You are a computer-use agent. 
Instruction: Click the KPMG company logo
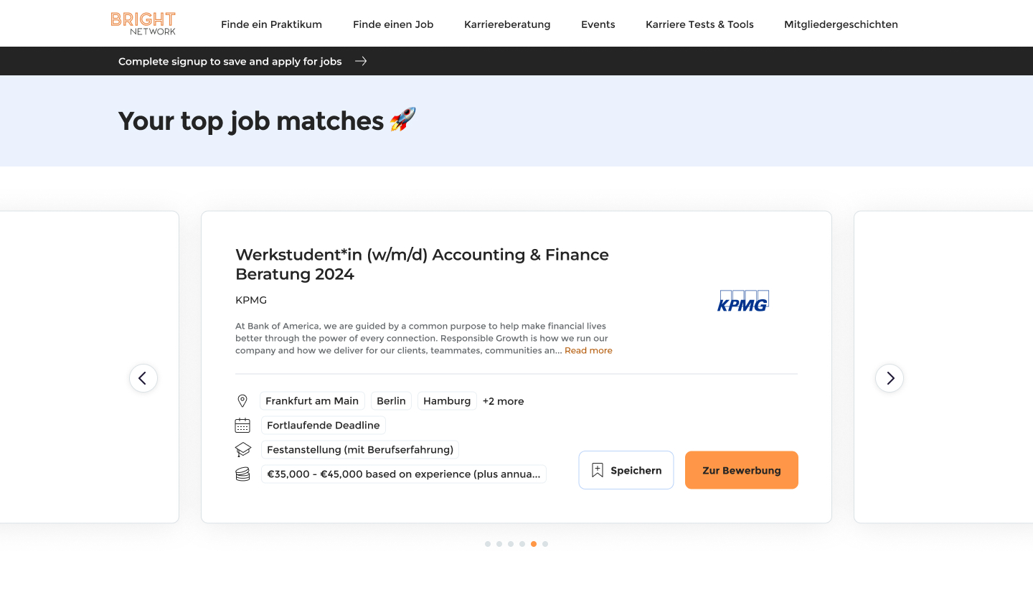[x=743, y=301]
